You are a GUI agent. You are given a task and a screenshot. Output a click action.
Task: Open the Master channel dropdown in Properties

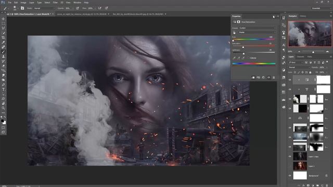click(x=257, y=32)
